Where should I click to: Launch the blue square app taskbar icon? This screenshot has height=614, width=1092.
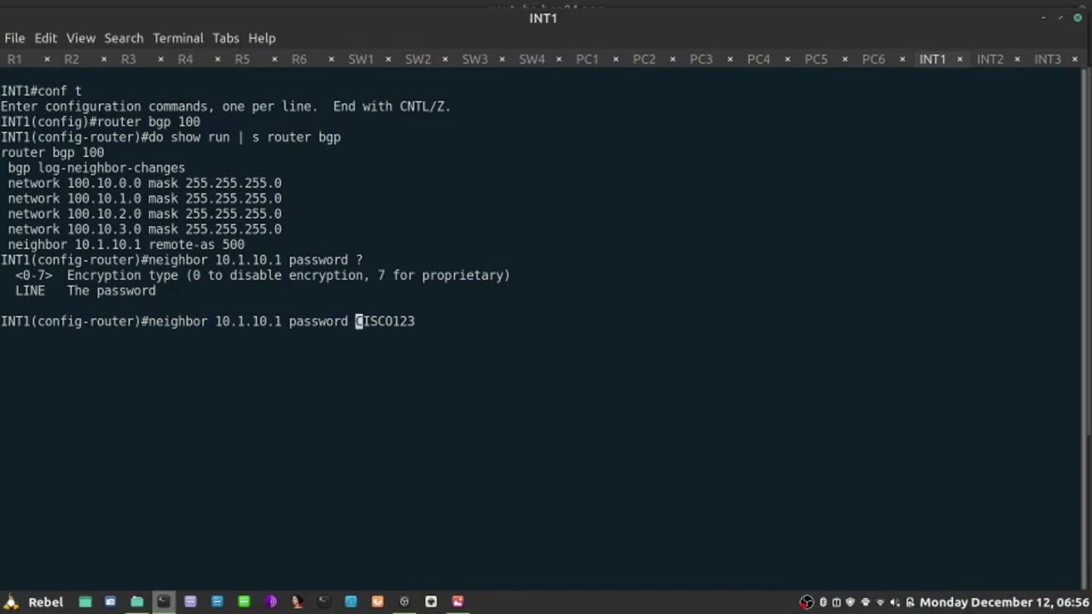[351, 602]
